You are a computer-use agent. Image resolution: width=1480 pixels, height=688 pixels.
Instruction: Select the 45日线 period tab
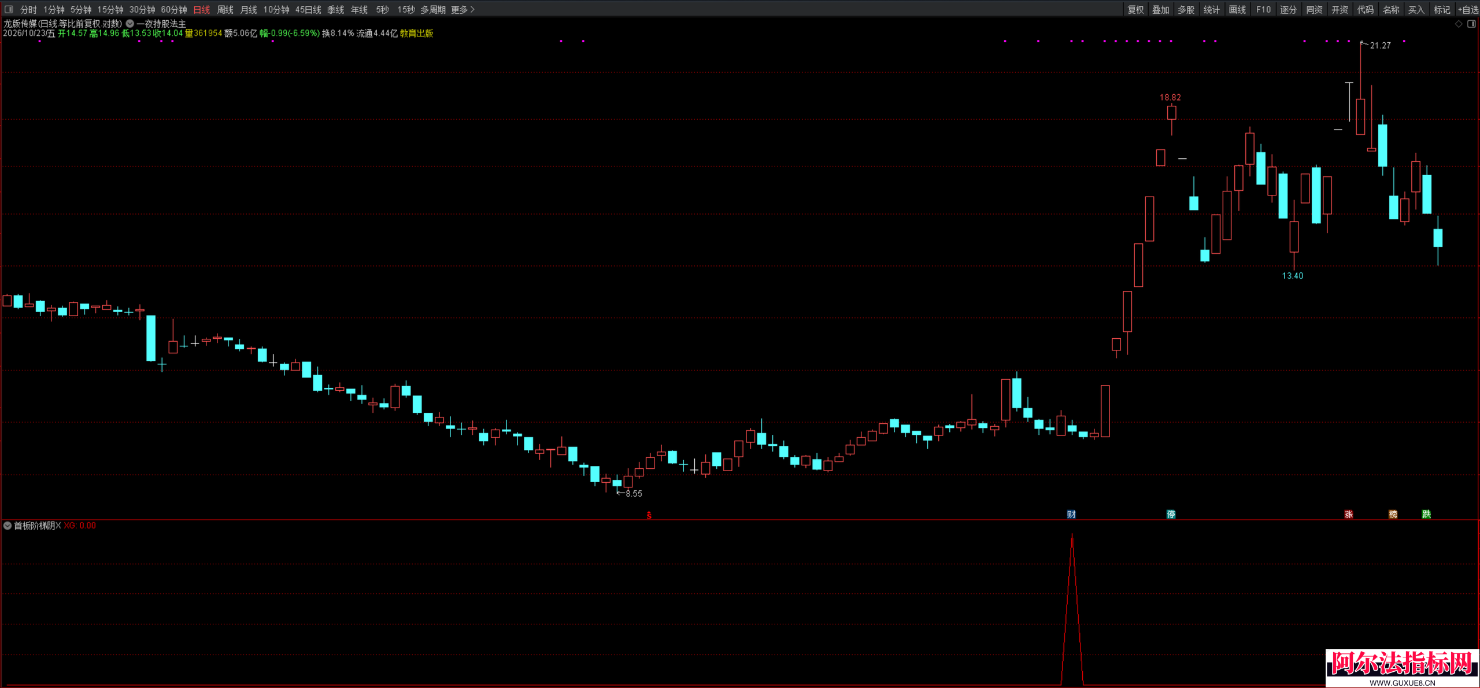[308, 9]
